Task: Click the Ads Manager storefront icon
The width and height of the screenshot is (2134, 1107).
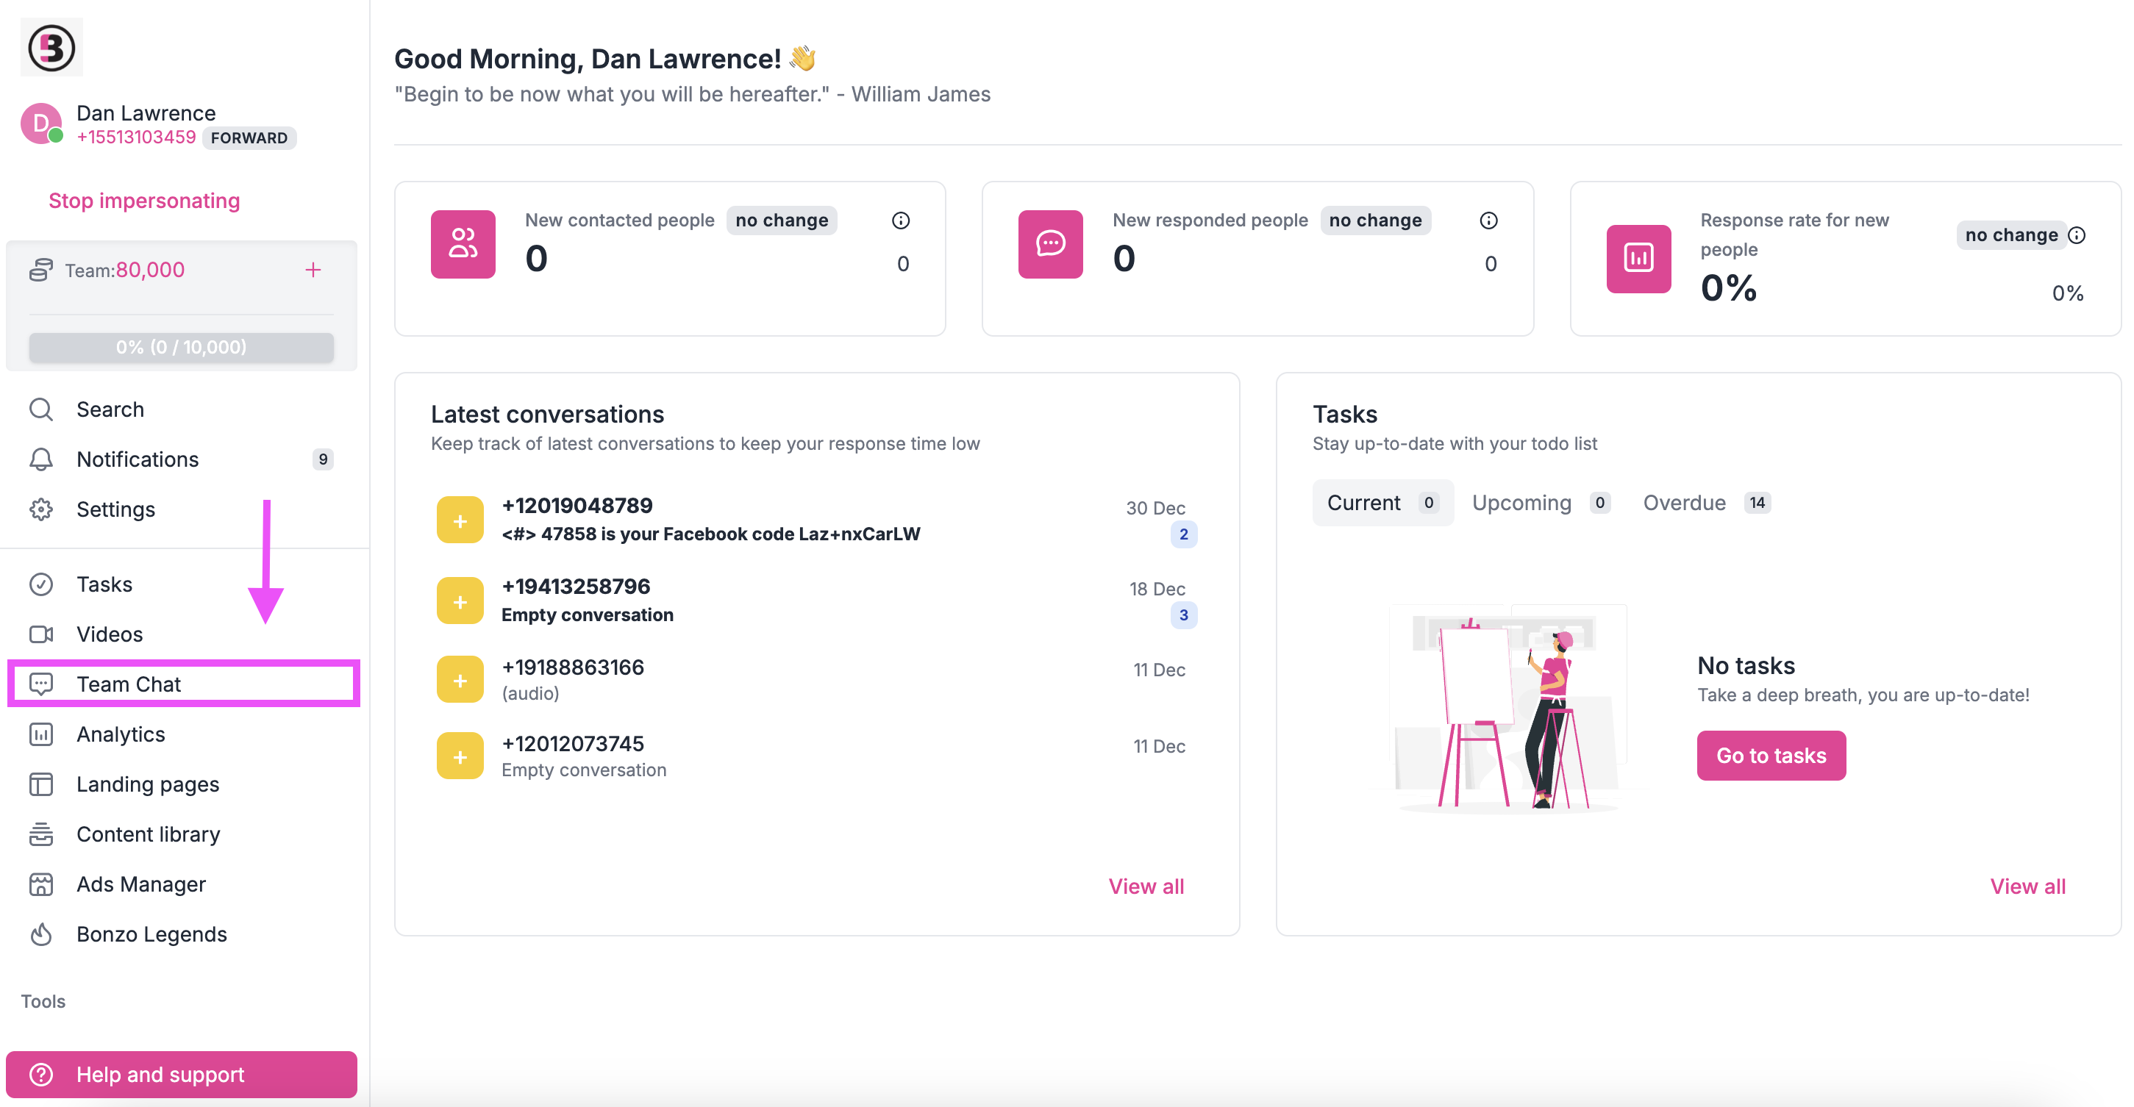Action: [40, 884]
